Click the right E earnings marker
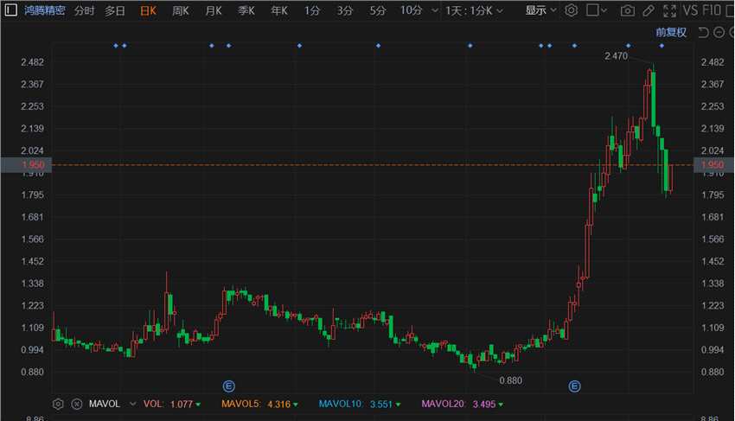Screen dimensions: 735x421 [574, 386]
